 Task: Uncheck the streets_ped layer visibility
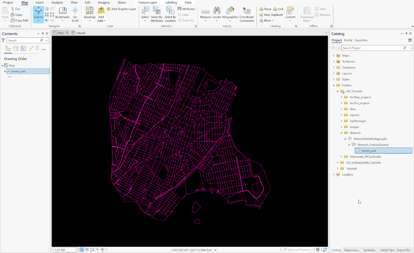coord(9,71)
